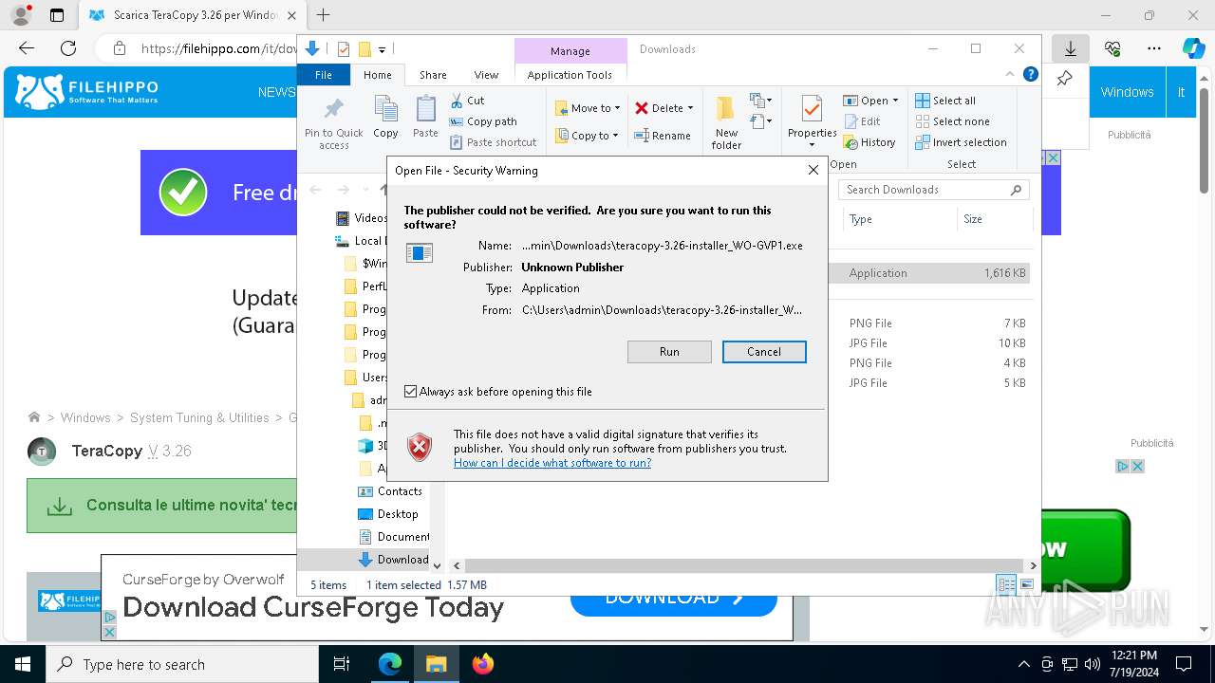Switch to Details view icon in status bar
Image resolution: width=1215 pixels, height=683 pixels.
[x=1005, y=585]
